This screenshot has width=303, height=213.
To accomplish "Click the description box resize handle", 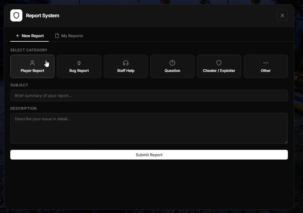I will click(286, 142).
